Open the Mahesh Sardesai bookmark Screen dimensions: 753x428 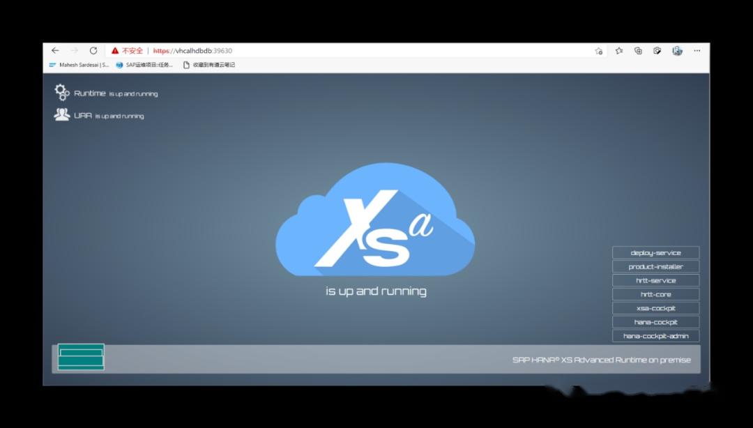(79, 65)
